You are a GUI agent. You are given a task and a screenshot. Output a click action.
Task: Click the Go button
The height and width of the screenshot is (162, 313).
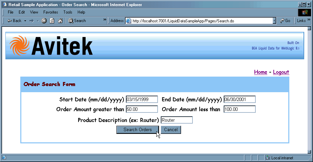[x=285, y=21]
